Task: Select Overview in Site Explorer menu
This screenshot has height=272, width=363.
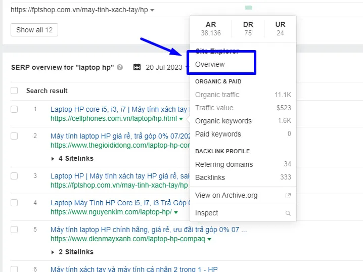Action: tap(210, 64)
